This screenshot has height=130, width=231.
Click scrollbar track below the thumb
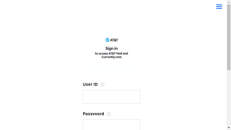point(229,98)
